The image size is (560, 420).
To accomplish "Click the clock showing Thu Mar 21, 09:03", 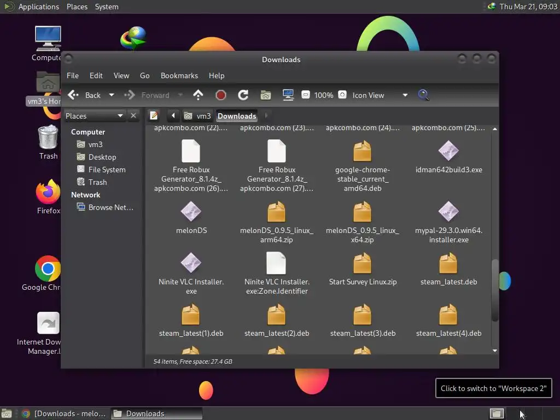I will [x=528, y=7].
